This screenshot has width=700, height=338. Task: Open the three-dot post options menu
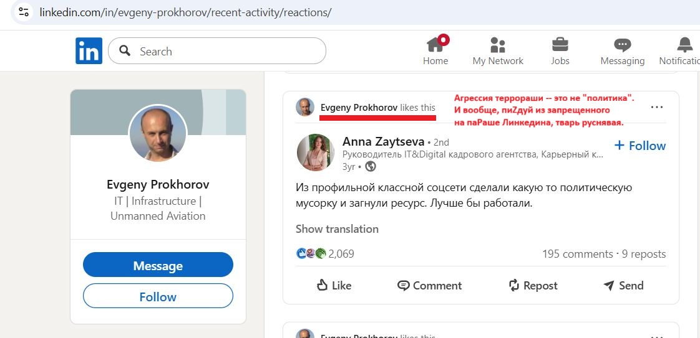657,107
